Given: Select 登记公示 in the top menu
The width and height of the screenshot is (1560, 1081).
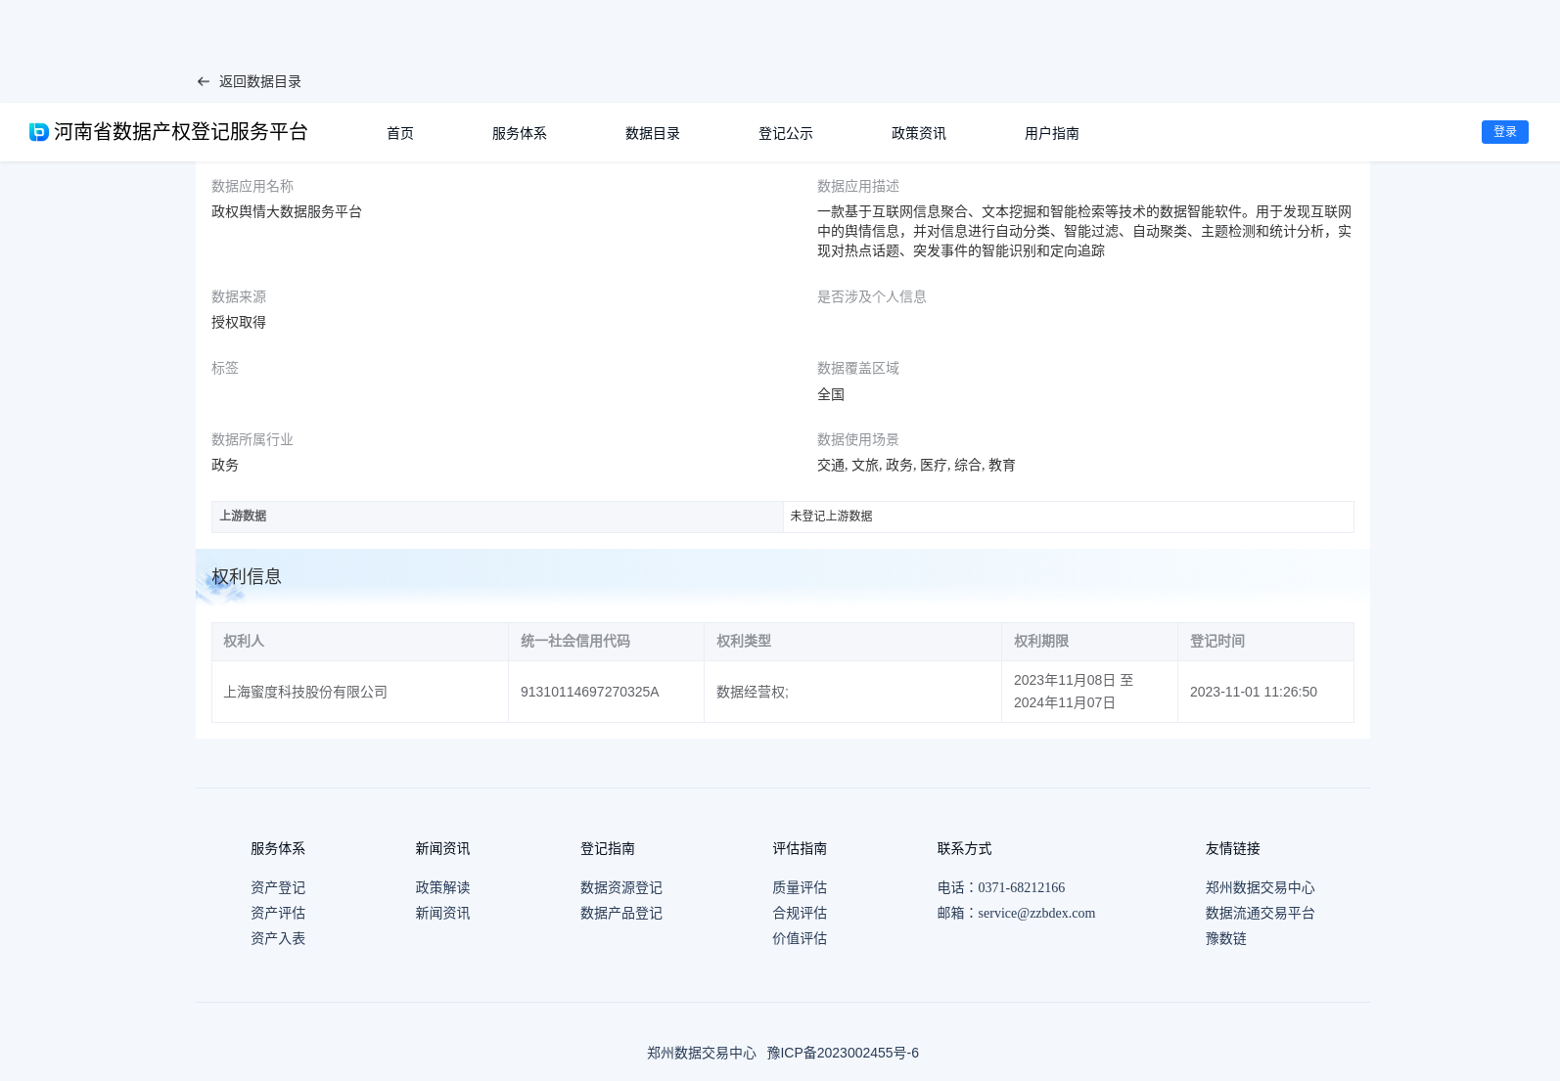Looking at the screenshot, I should tap(786, 133).
